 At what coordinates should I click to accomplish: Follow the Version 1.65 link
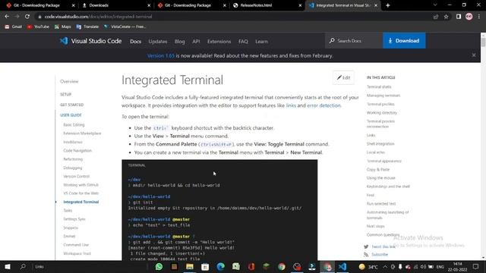161,55
